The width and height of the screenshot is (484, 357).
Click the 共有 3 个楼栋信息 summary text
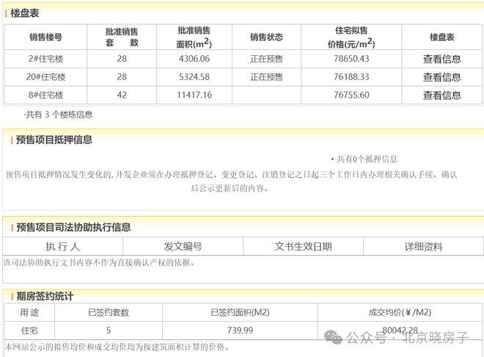click(x=59, y=115)
